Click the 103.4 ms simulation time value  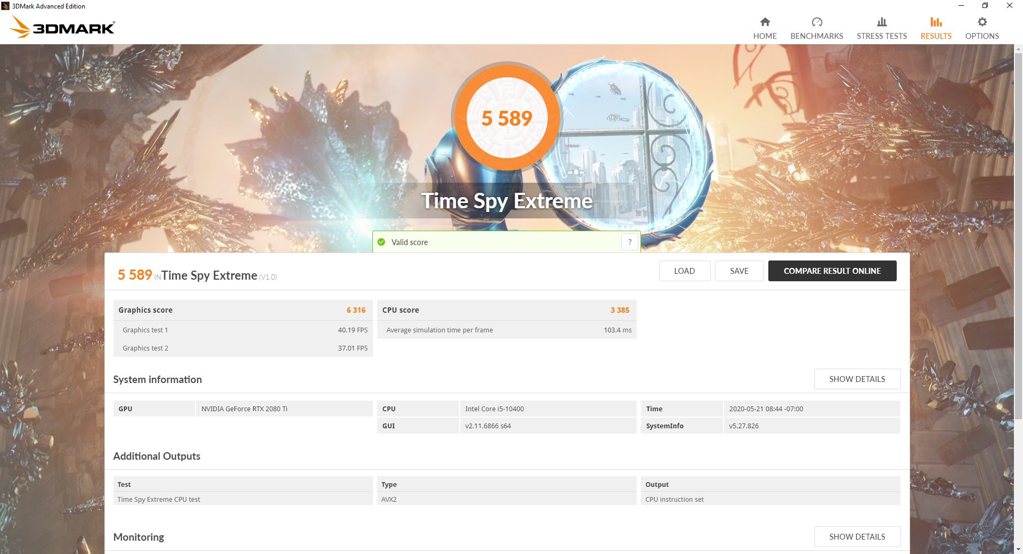click(618, 330)
